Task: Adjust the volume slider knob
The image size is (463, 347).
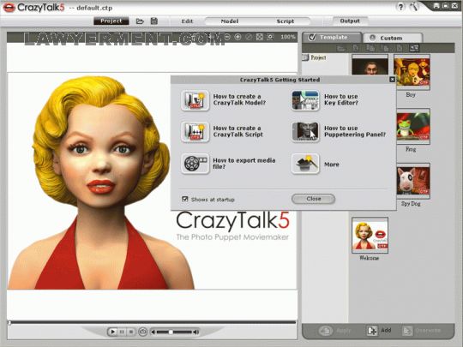Action: tap(171, 332)
